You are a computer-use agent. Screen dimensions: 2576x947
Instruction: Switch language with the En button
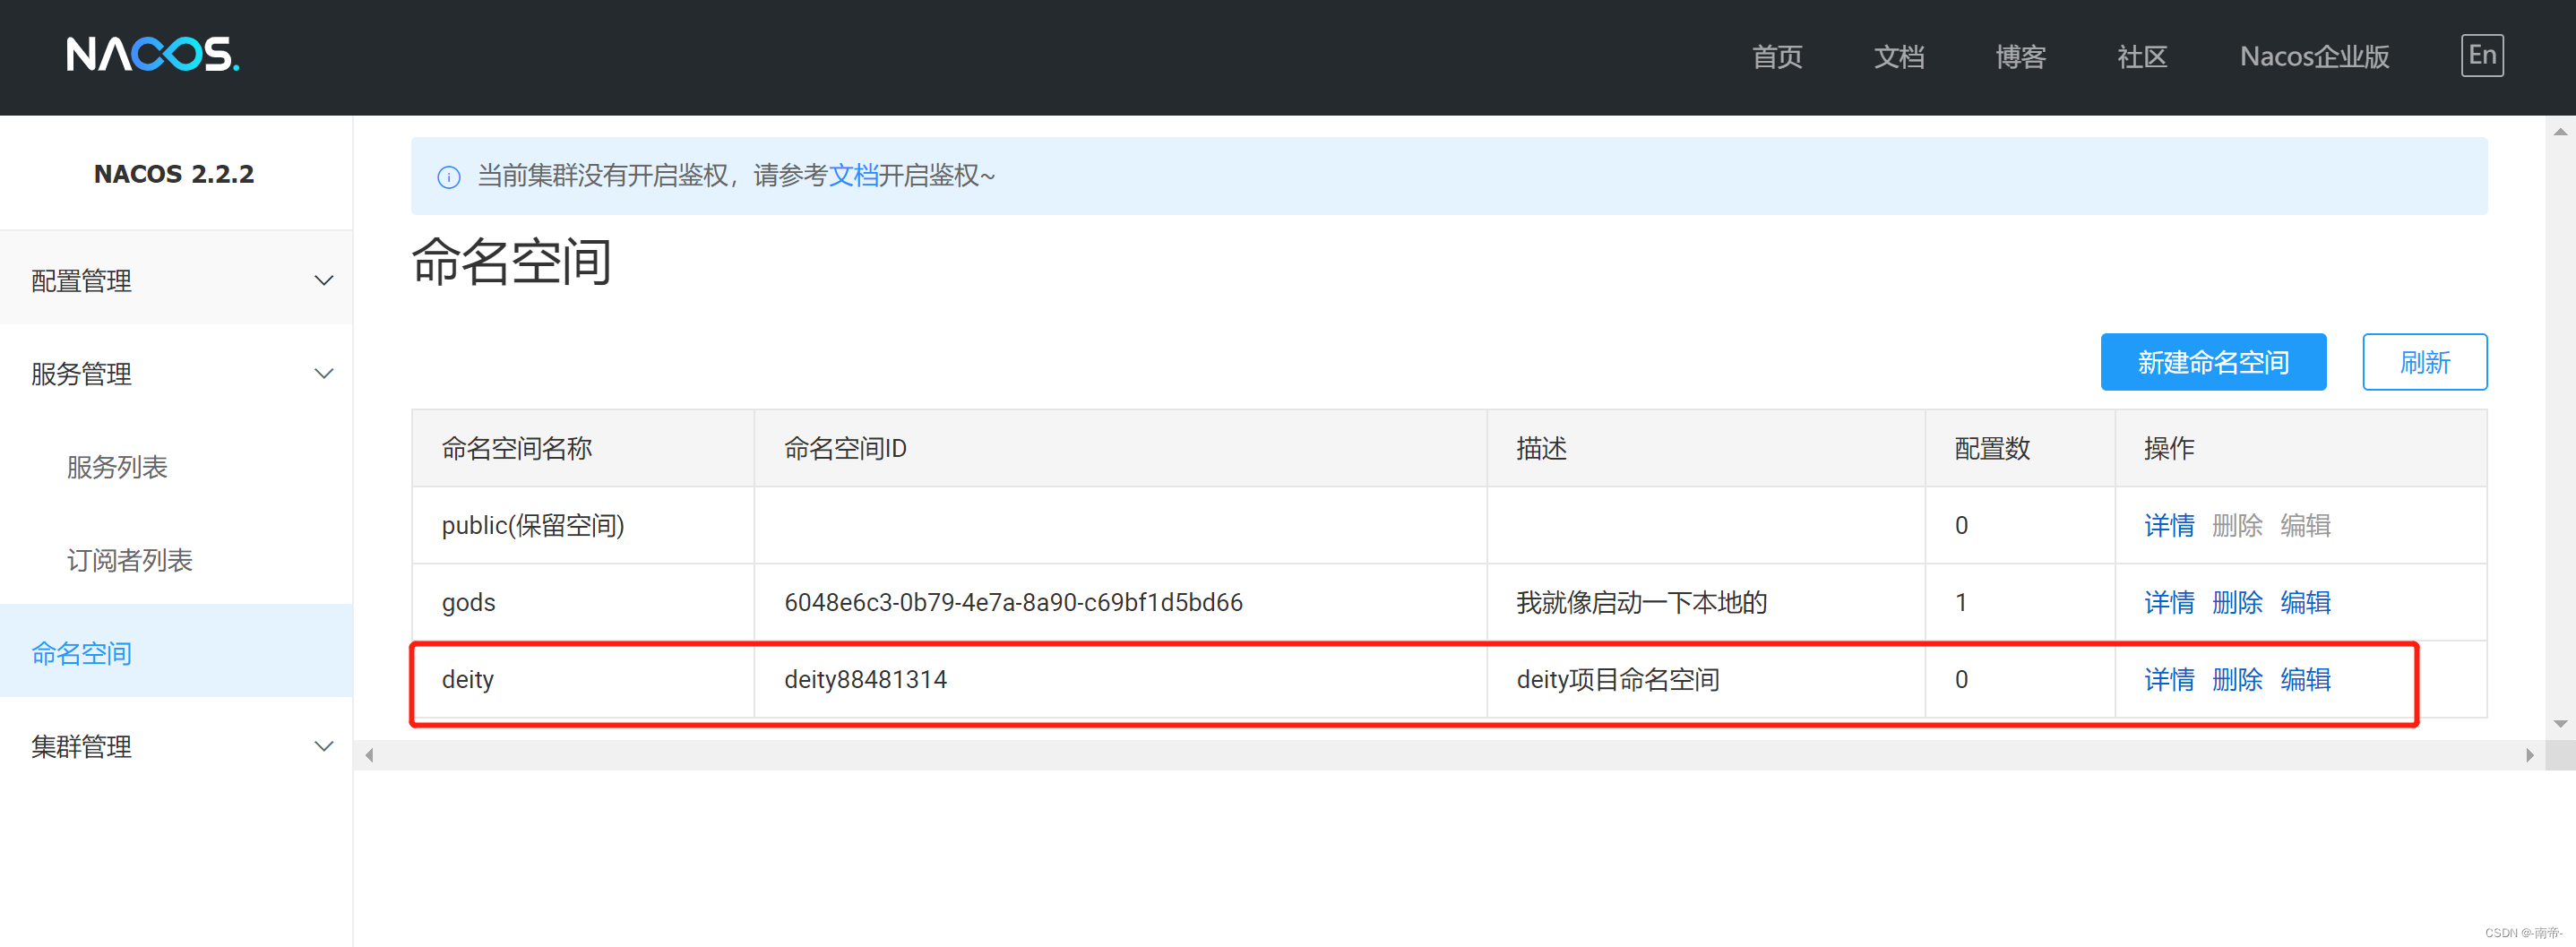2481,55
